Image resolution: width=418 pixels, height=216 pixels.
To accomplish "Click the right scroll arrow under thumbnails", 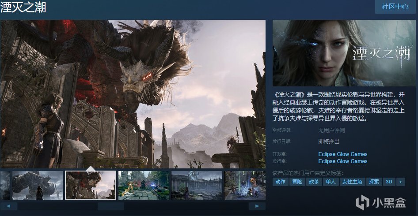I will point(257,206).
